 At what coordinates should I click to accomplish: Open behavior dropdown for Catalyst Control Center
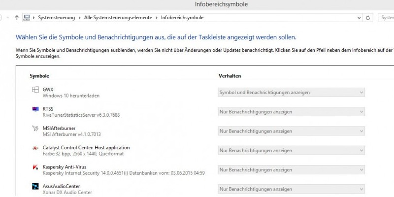[291, 151]
